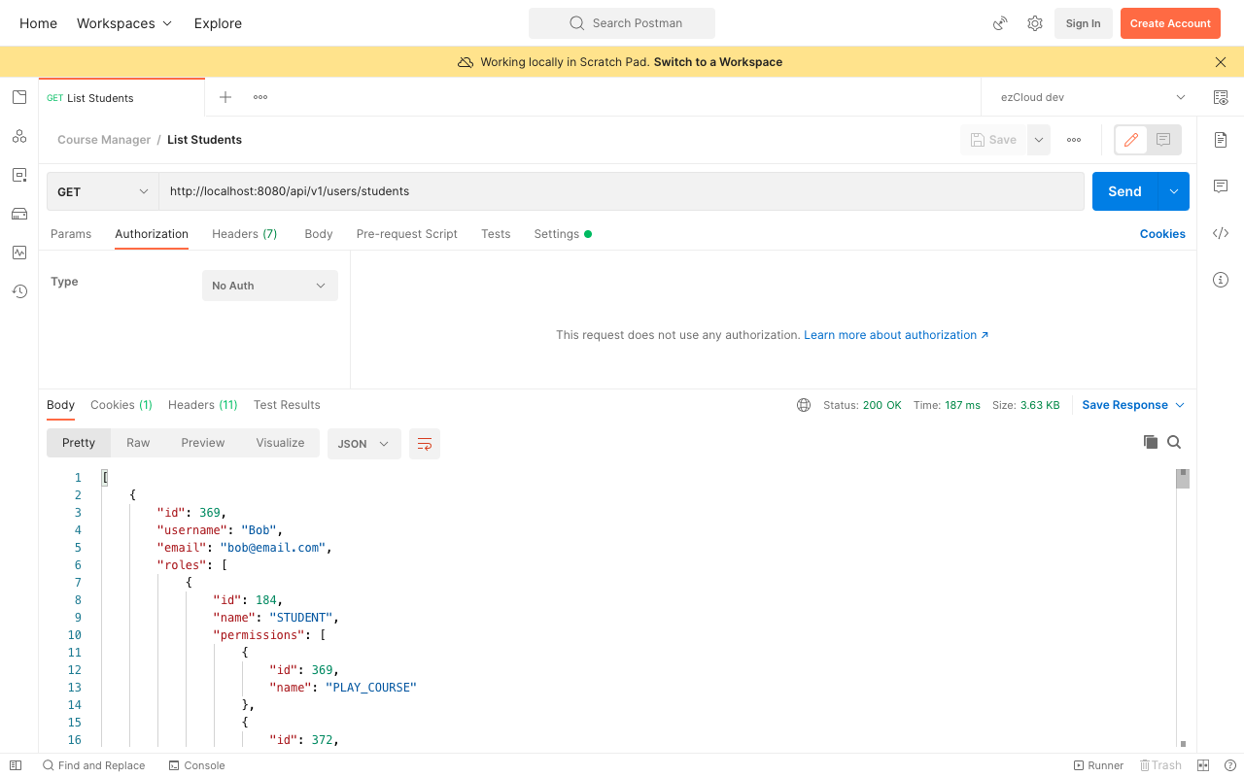
Task: Open the Help icon in status bar
Action: (1230, 765)
